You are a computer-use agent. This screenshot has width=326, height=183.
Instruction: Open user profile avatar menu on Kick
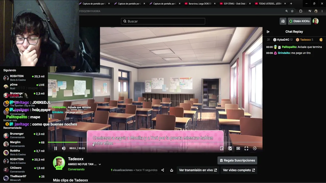[x=316, y=21]
